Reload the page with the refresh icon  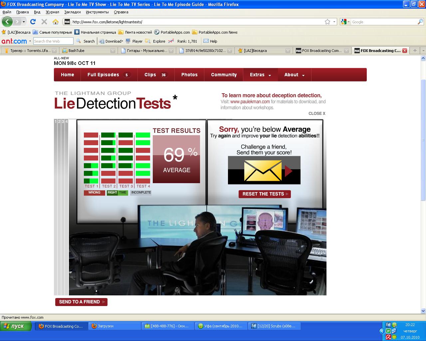tap(33, 22)
